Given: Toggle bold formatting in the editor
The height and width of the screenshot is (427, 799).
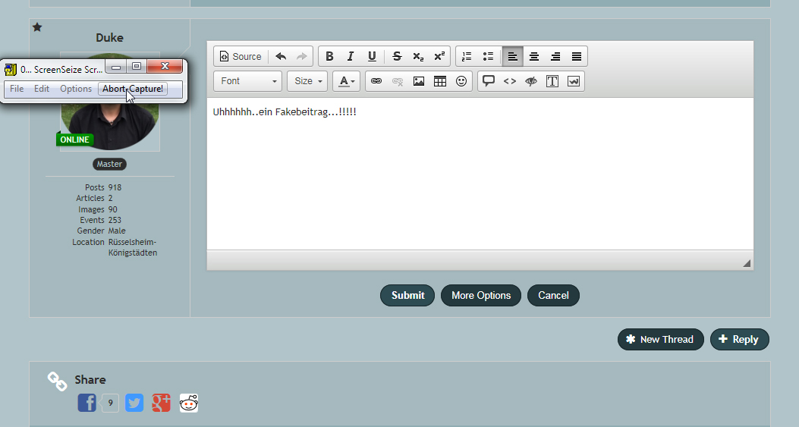Looking at the screenshot, I should [329, 57].
